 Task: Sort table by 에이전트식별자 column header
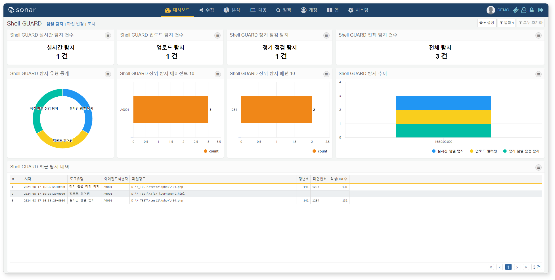[x=116, y=179]
